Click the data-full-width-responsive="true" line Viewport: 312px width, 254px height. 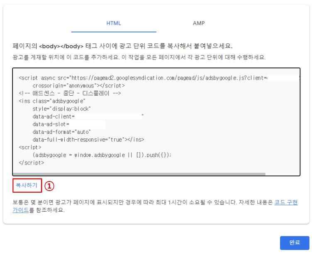pyautogui.click(x=88, y=140)
